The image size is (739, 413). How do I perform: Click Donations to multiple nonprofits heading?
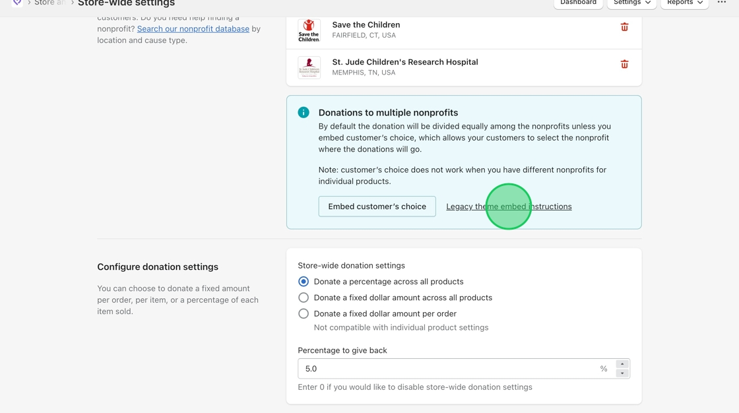pyautogui.click(x=389, y=113)
